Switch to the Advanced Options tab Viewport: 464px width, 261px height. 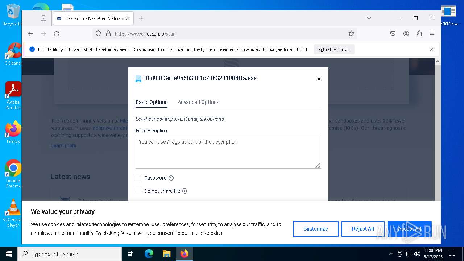point(198,102)
